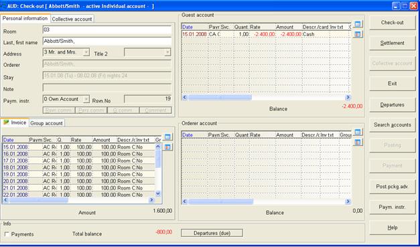This screenshot has height=247, width=420.
Task: Click Invoice table vertical scrollbar up arrow
Action: (158, 147)
